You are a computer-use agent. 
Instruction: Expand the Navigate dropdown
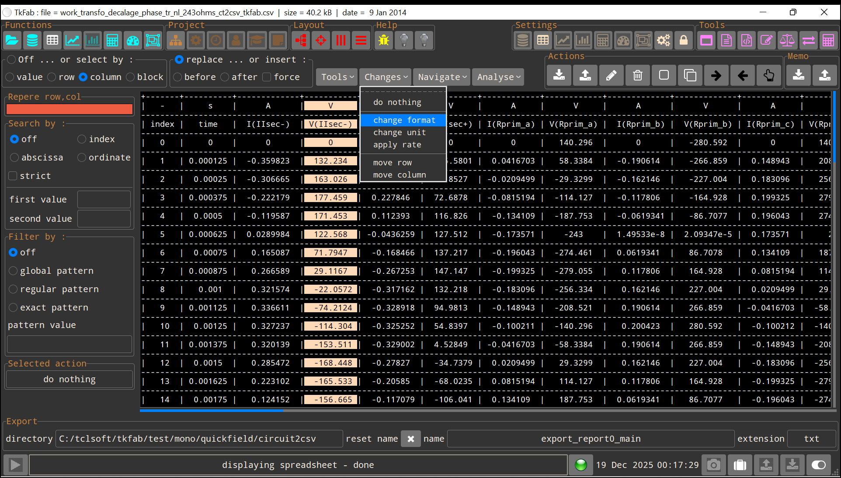pos(441,77)
